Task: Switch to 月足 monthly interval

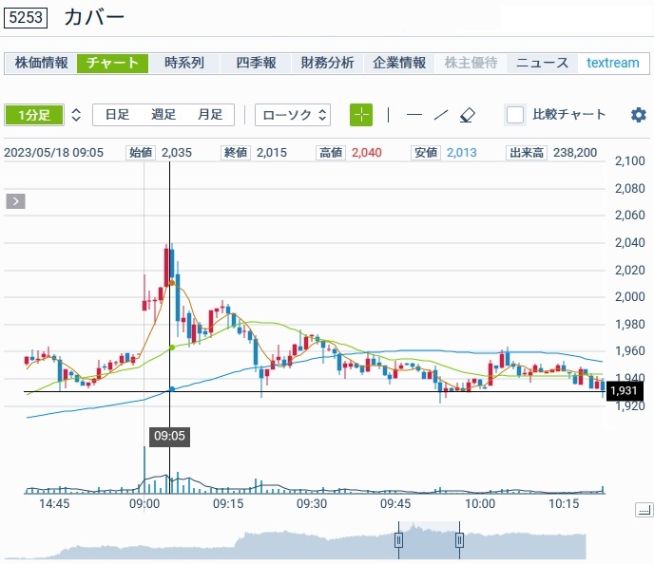Action: click(x=210, y=115)
